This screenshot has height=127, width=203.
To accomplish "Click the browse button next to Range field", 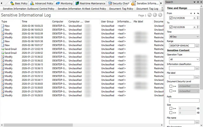I will point(197,46).
